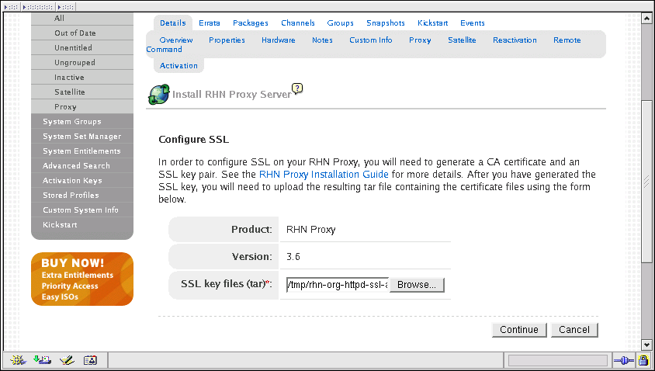Click the status bar progress meter

558,360
